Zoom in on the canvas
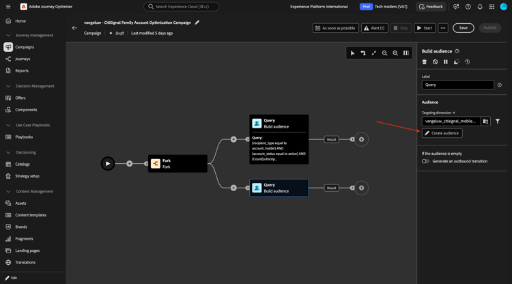The width and height of the screenshot is (512, 284). tap(395, 53)
